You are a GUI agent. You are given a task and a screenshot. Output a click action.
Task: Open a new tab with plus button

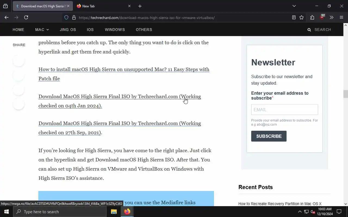(x=140, y=6)
